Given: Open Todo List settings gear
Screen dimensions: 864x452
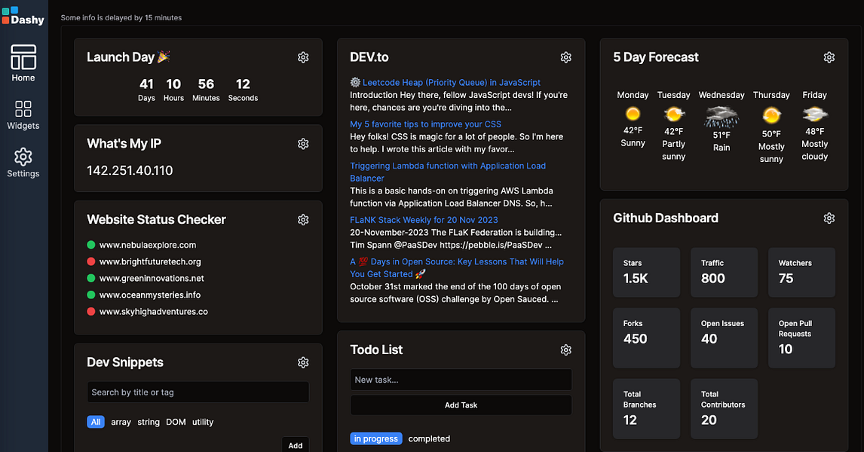Looking at the screenshot, I should [566, 350].
